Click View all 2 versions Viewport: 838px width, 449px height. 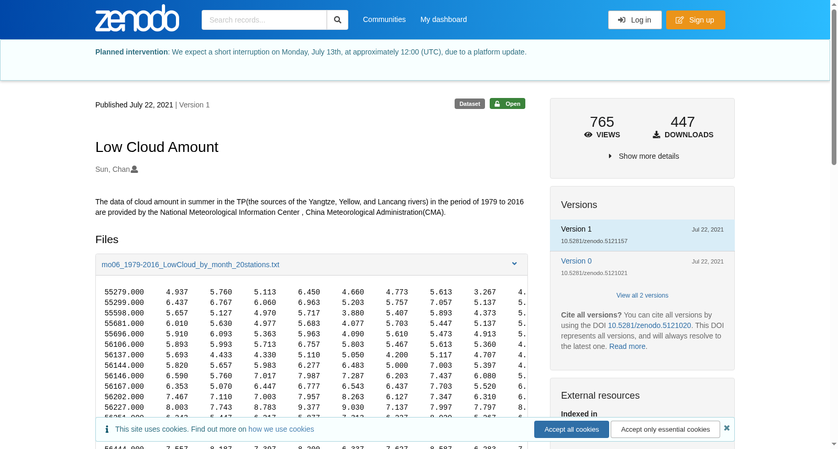(x=642, y=295)
